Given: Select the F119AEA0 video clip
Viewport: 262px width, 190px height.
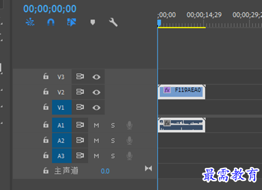Looking at the screenshot, I should click(182, 92).
